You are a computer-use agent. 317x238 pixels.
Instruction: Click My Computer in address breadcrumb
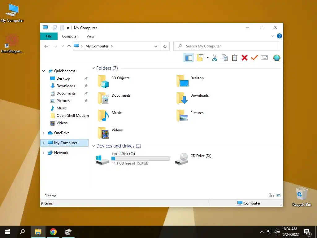pos(97,46)
